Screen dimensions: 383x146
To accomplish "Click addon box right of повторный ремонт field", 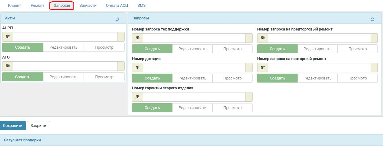I will click(x=374, y=68).
